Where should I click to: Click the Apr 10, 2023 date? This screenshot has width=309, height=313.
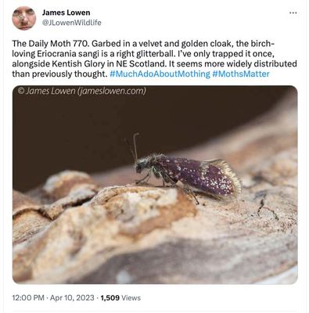pyautogui.click(x=72, y=297)
